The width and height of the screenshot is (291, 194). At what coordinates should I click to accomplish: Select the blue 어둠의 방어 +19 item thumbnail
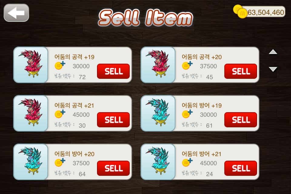(158, 113)
